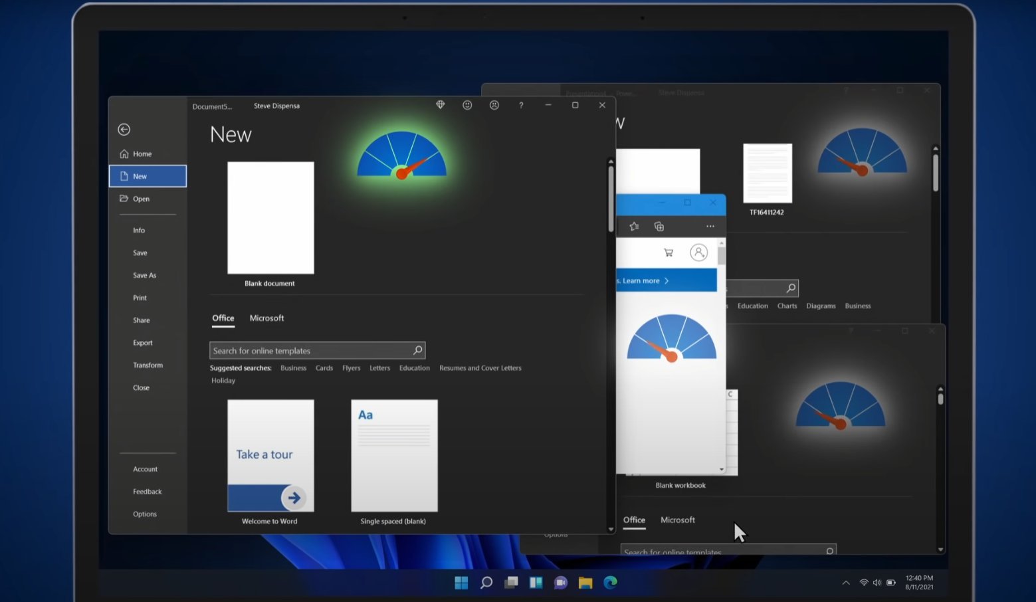This screenshot has width=1036, height=602.
Task: Click the Word online templates search field
Action: point(317,350)
